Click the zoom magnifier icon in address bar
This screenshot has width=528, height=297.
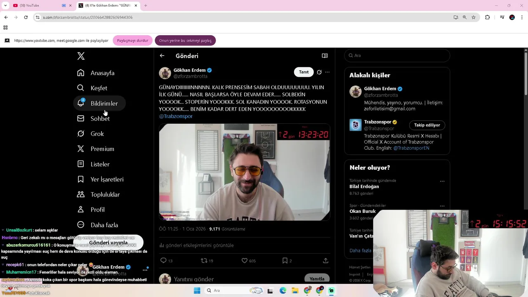464,17
